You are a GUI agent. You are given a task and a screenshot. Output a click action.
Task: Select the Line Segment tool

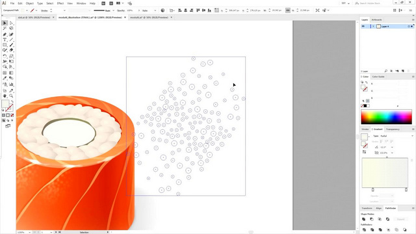(x=11, y=40)
